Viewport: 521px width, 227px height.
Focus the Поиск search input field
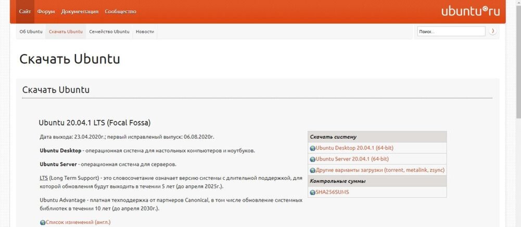coord(451,32)
